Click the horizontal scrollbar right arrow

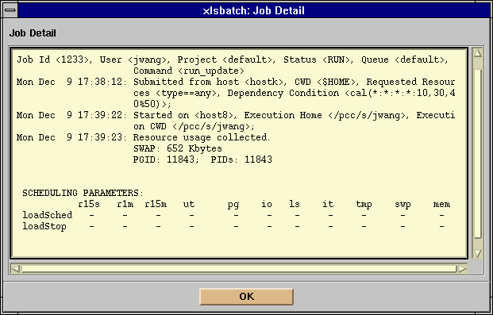click(x=462, y=269)
